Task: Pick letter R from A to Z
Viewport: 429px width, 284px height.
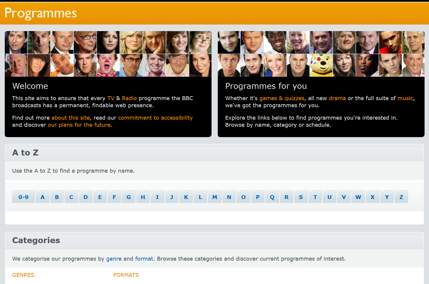Action: tap(286, 197)
